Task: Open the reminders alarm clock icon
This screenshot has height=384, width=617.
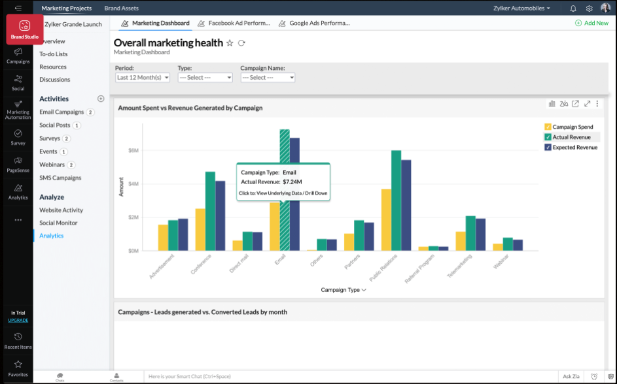Action: 594,377
